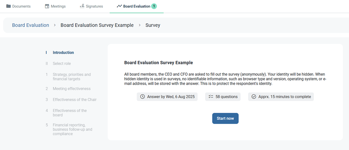Select Board Evaluation Survey Example breadcrumb
The height and width of the screenshot is (150, 349).
97,25
